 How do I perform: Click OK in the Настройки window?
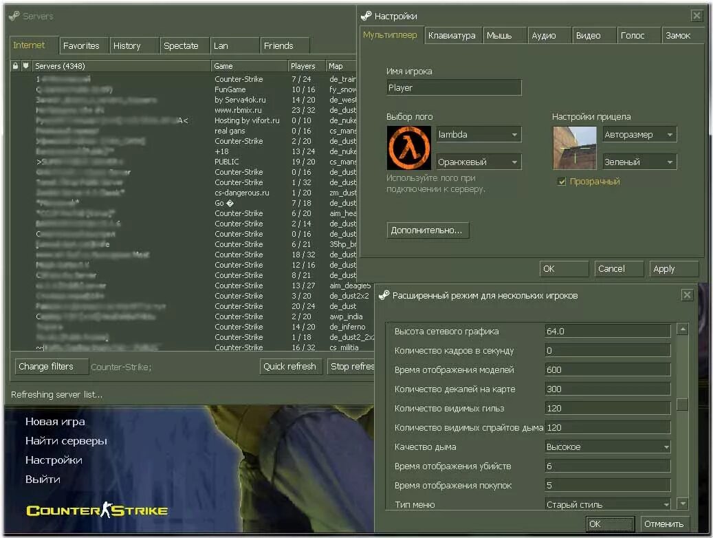pyautogui.click(x=564, y=269)
